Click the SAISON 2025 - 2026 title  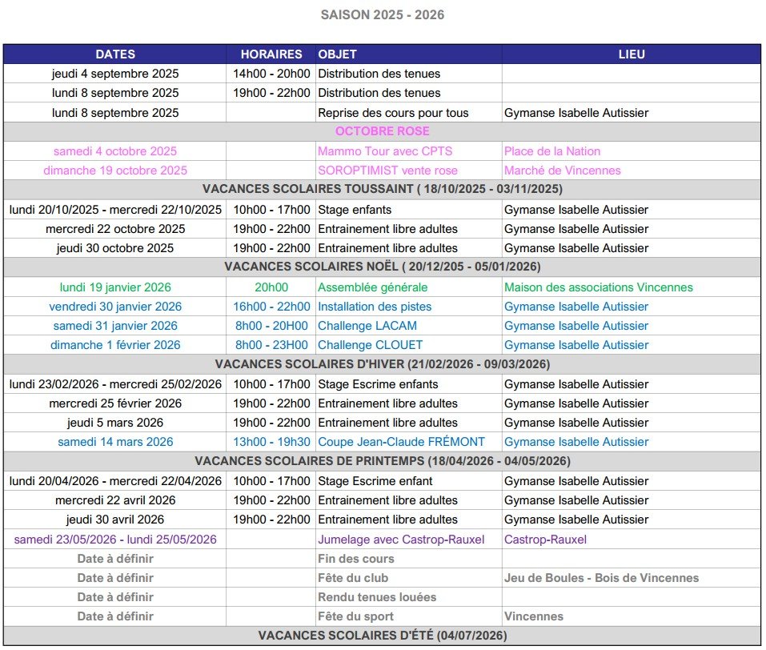(x=383, y=14)
